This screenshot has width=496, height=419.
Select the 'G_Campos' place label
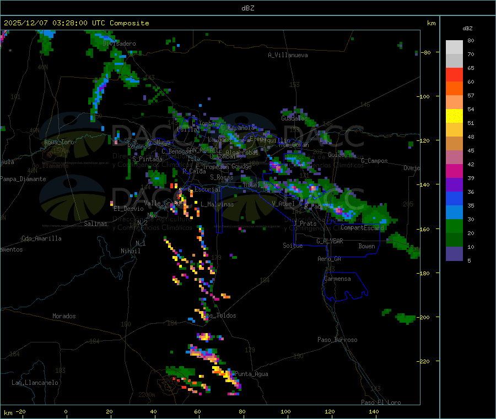tap(374, 161)
